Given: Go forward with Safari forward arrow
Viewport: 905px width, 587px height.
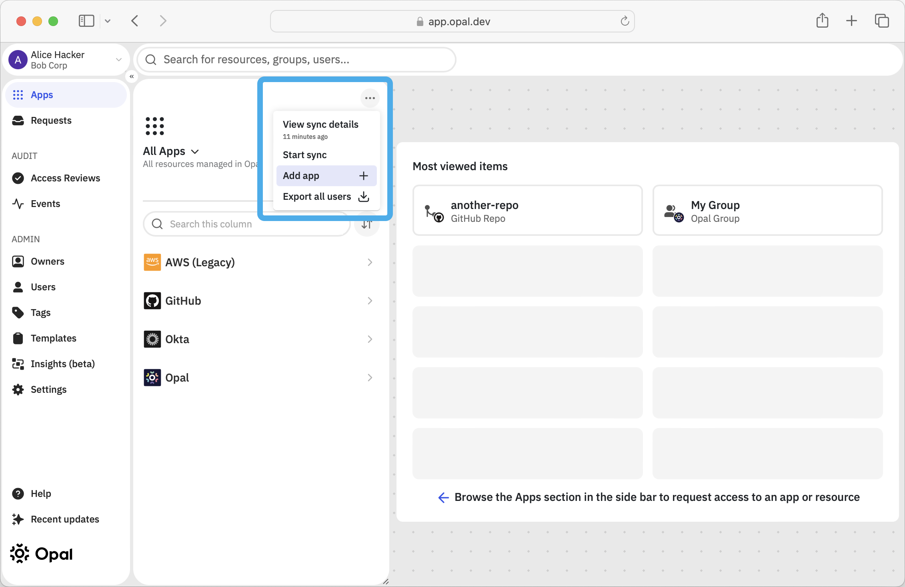Looking at the screenshot, I should pos(163,21).
